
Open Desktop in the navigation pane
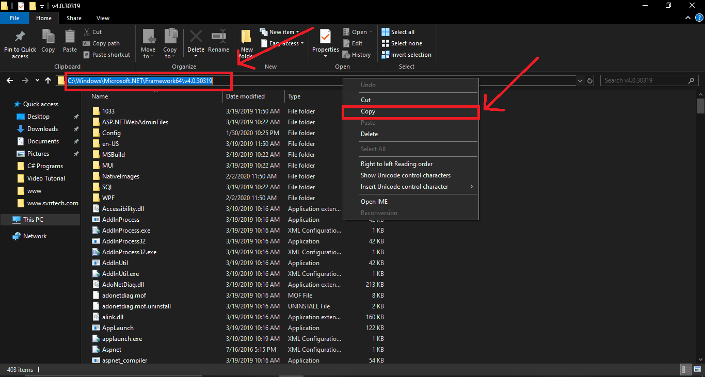(x=38, y=117)
